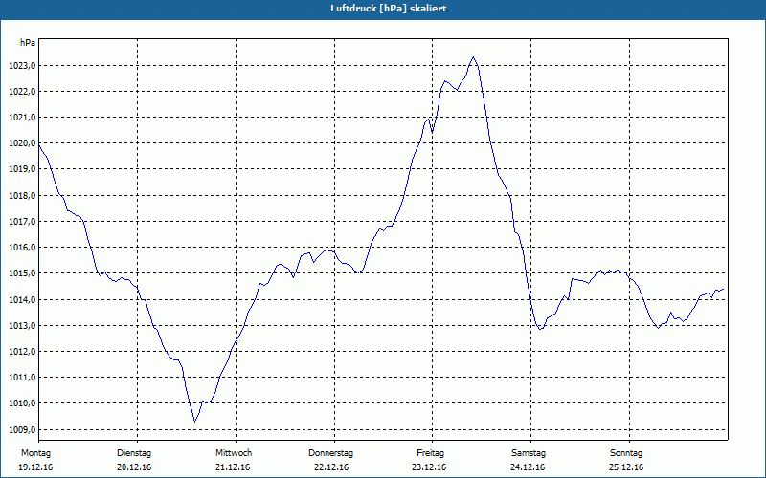Click the 'hPa' unit label
The width and height of the screenshot is (766, 478).
tap(28, 43)
